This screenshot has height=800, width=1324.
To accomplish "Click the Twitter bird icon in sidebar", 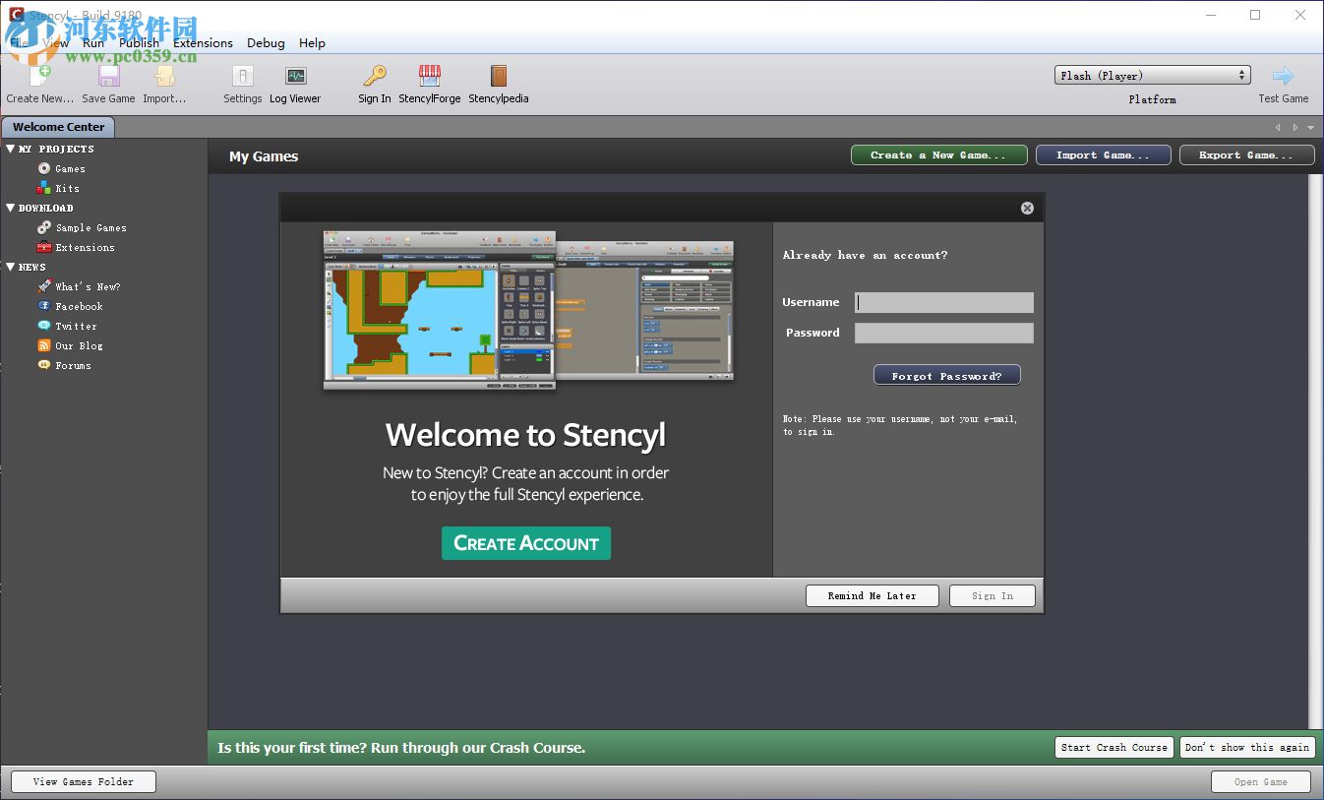I will (x=43, y=326).
